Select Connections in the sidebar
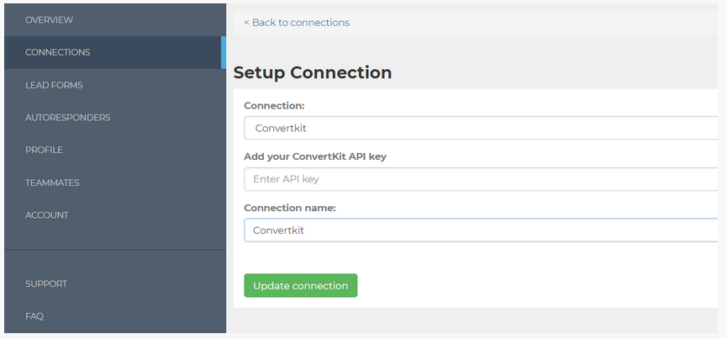Screen dimensions: 727x339 pyautogui.click(x=57, y=52)
